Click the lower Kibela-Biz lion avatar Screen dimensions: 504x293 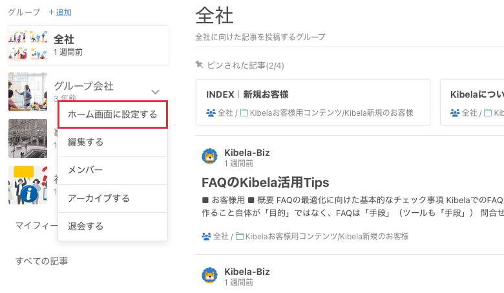[209, 276]
